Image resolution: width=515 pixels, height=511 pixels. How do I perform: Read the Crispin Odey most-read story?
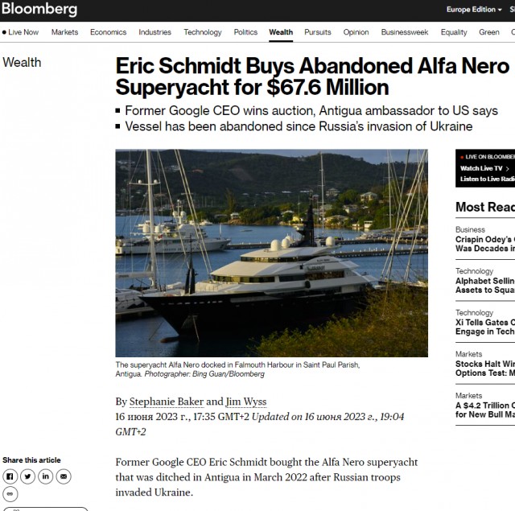(485, 244)
